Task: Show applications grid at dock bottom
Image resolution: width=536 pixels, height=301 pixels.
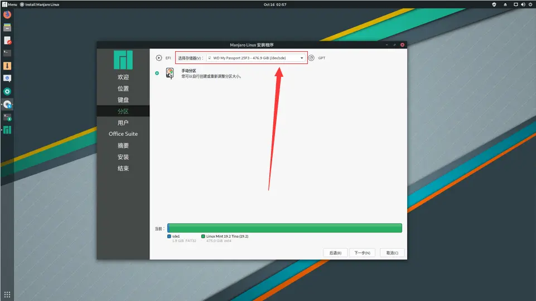Action: pyautogui.click(x=7, y=294)
